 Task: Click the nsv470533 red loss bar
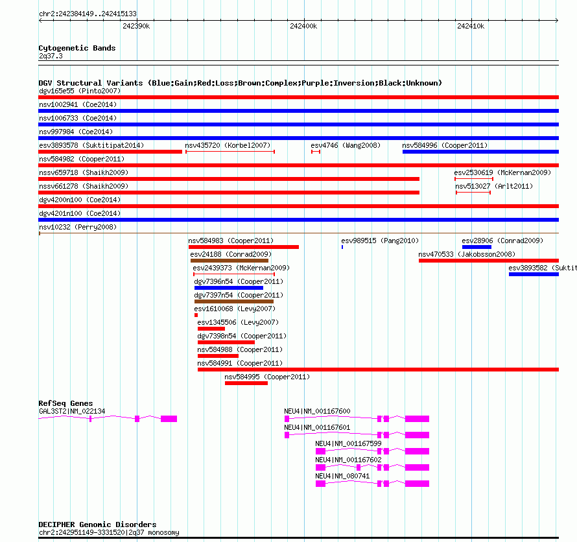point(489,261)
